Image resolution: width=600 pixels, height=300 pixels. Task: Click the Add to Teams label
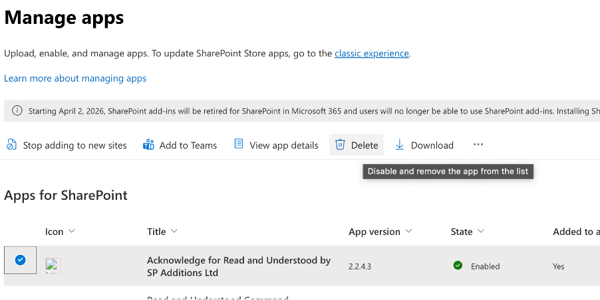(x=188, y=145)
